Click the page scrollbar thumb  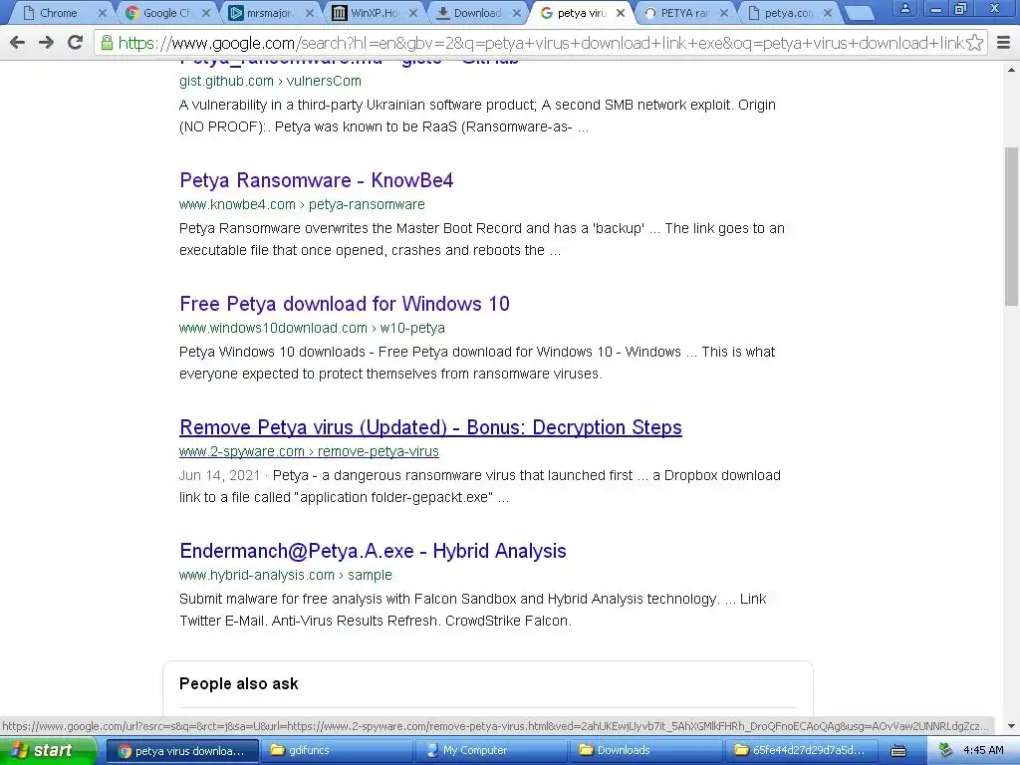(1011, 226)
